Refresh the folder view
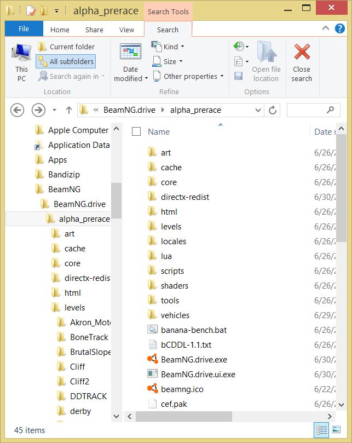Screen dimensions: 352x443 pyautogui.click(x=272, y=110)
